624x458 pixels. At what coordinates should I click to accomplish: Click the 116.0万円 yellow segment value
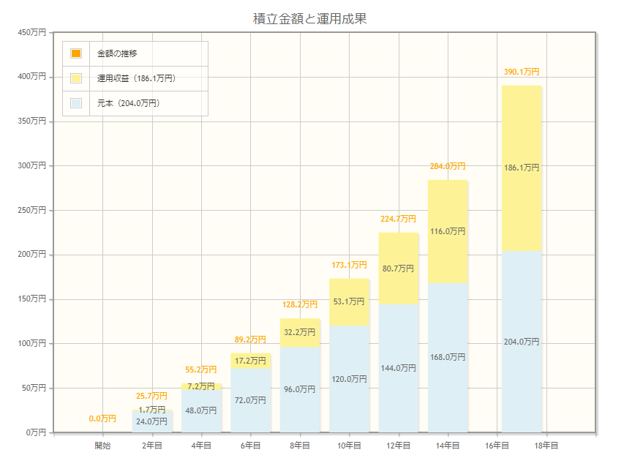[447, 231]
